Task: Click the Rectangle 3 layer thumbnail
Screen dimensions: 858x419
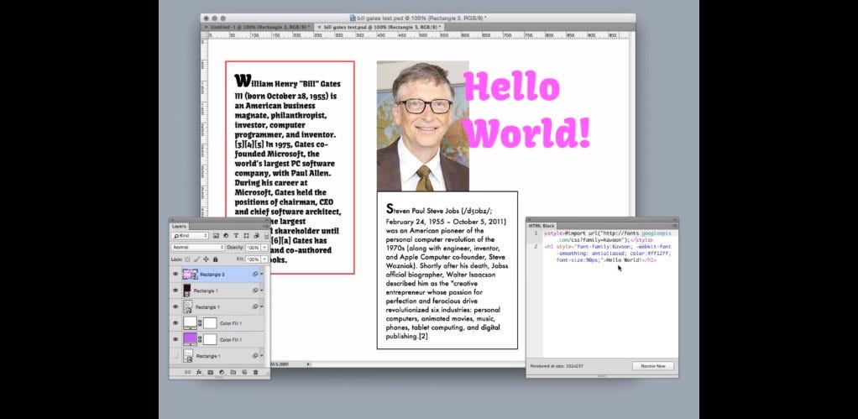Action: (191, 274)
